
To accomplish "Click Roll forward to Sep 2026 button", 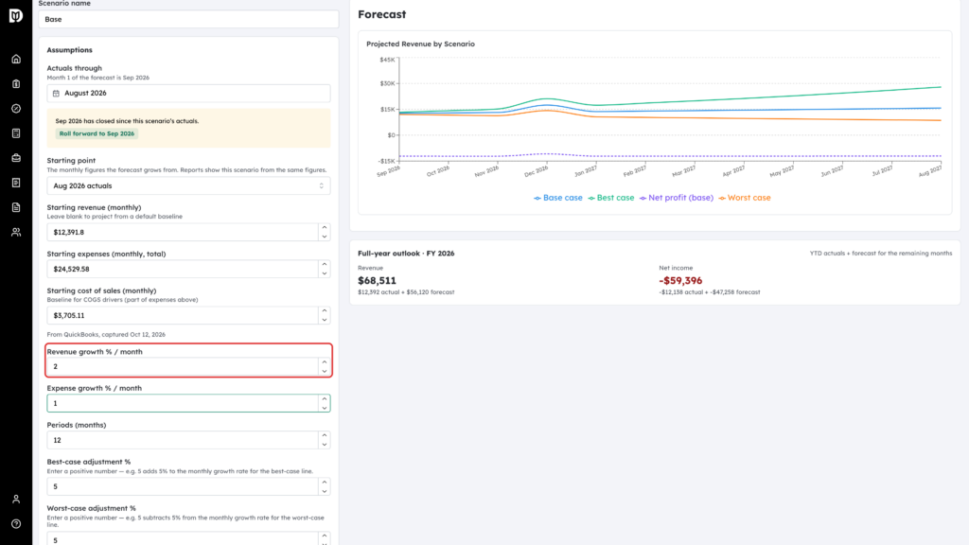I will [x=97, y=133].
